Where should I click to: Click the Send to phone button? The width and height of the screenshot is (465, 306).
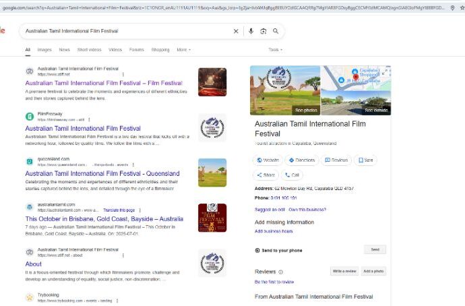375,249
